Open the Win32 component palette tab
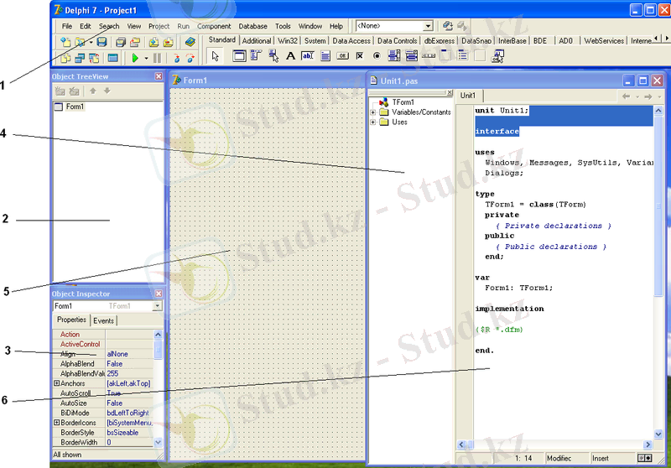This screenshot has width=671, height=468. coord(288,40)
